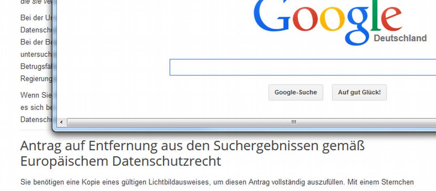Click the partially hidden text 'Betrugsfäl'
The width and height of the screenshot is (436, 191).
pyautogui.click(x=36, y=66)
